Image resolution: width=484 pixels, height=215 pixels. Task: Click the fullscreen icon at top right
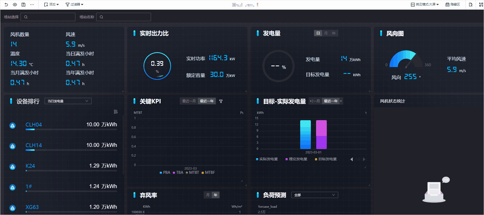481,4
